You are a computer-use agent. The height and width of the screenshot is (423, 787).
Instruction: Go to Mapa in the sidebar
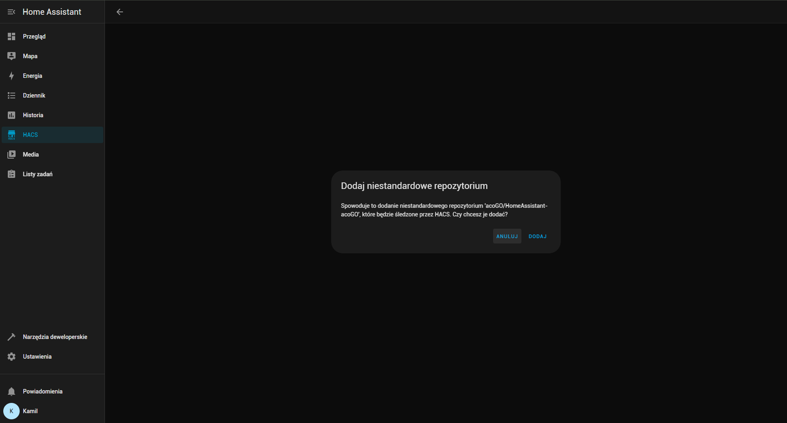click(x=30, y=56)
